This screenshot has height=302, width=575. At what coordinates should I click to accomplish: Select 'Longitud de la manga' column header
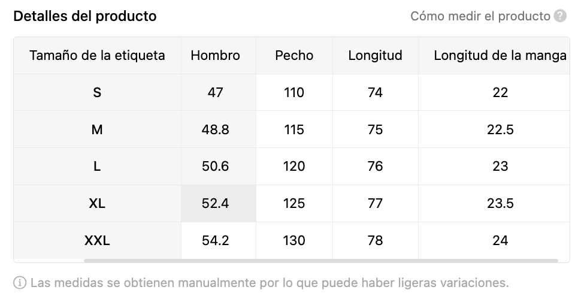point(500,56)
